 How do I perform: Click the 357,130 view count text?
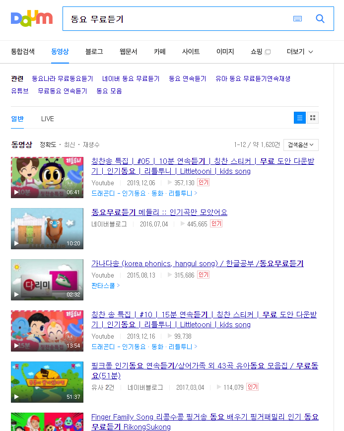pyautogui.click(x=184, y=183)
